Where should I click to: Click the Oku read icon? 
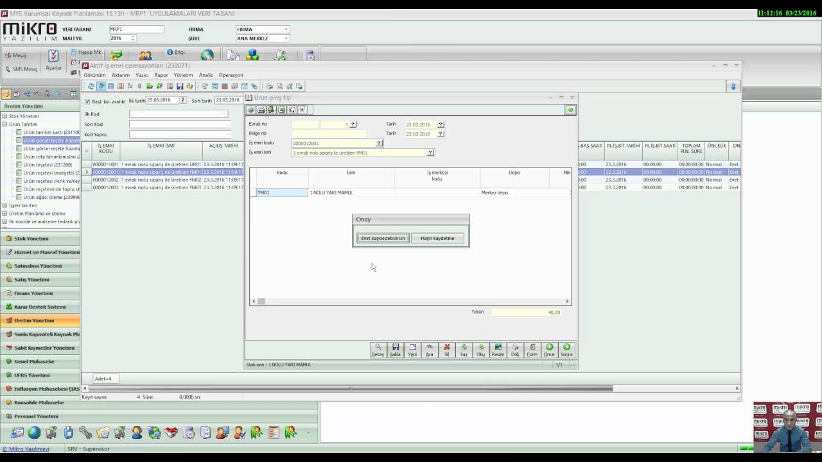[481, 350]
